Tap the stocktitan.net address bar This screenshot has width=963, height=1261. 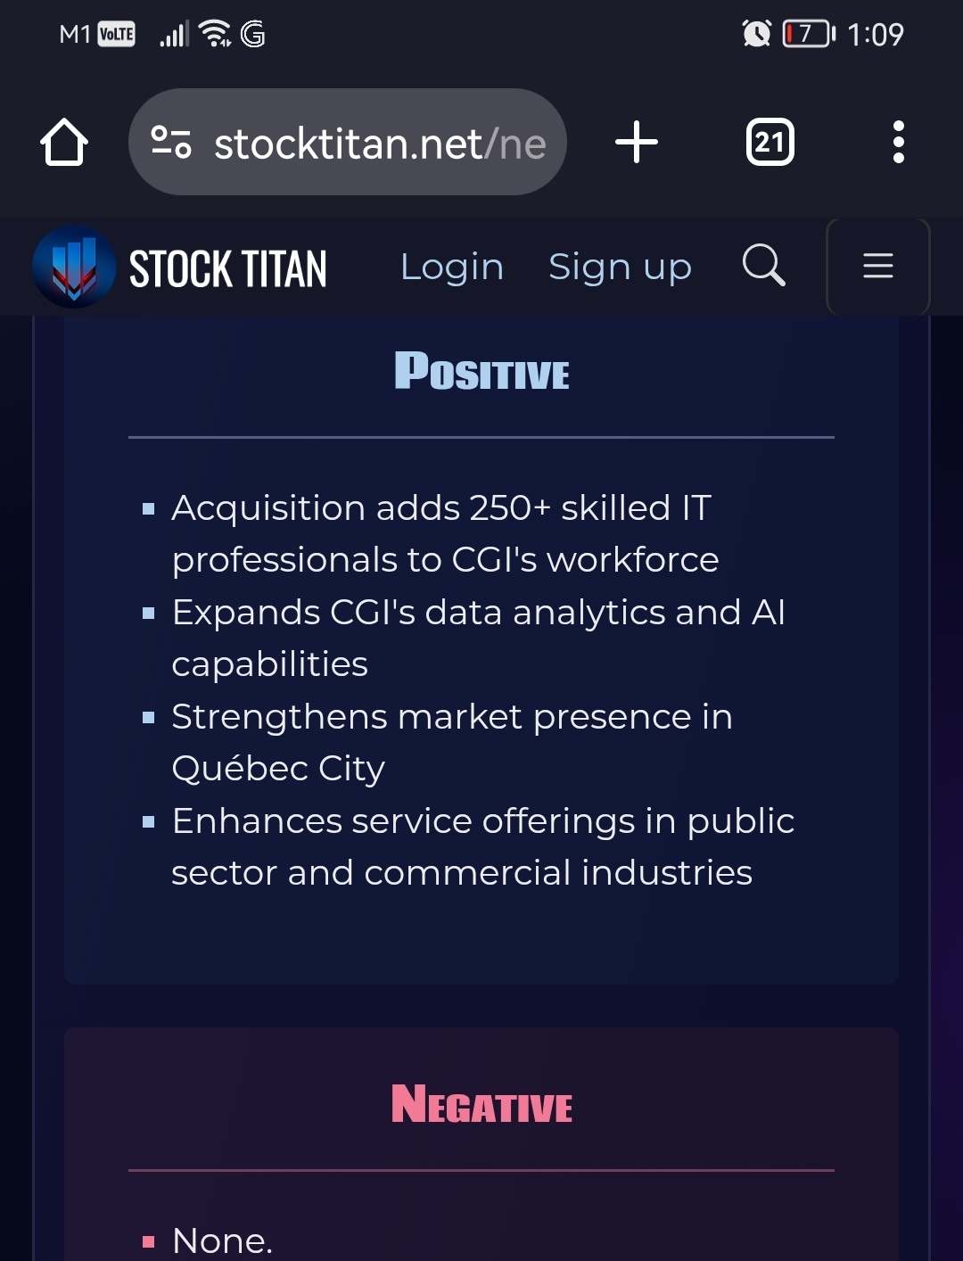(348, 142)
